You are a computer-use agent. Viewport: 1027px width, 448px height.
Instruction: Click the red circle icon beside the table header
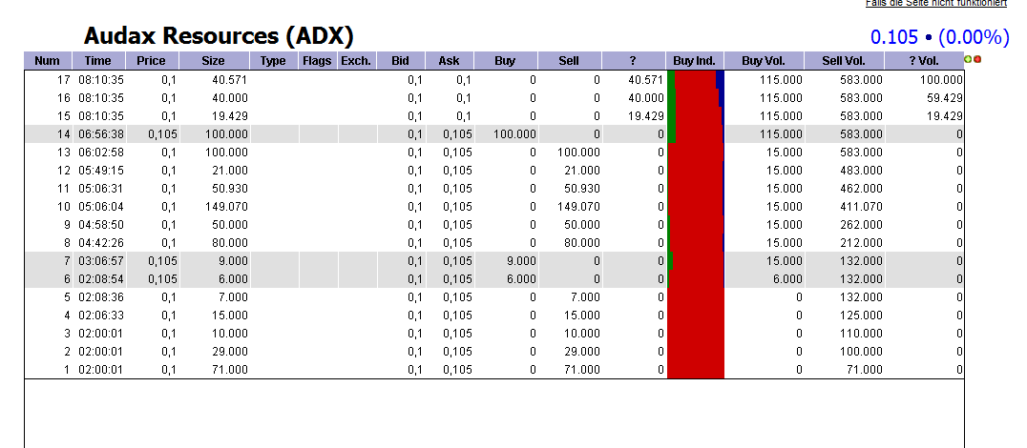coord(977,59)
